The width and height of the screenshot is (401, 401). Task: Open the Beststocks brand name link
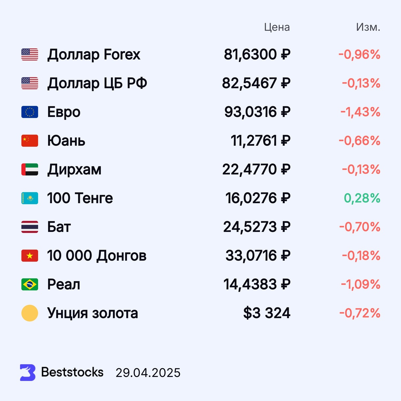click(72, 372)
